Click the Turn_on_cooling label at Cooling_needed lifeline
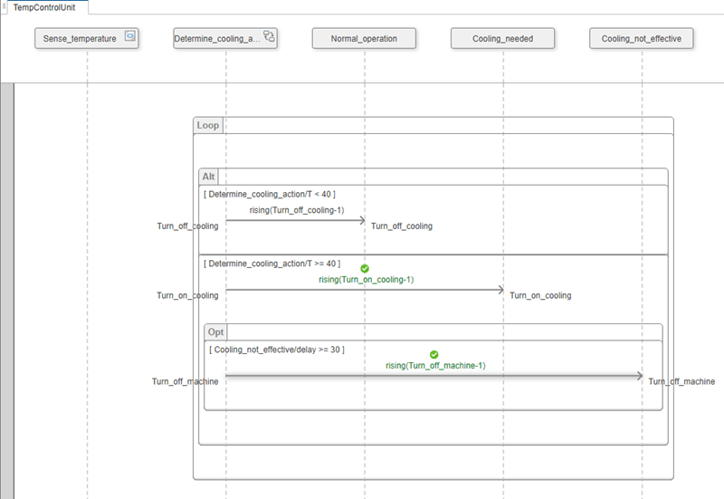 [540, 295]
